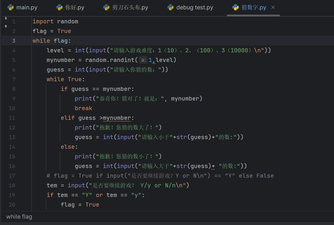Click the "else:" statement on line 14
334x225 pixels.
click(69, 147)
